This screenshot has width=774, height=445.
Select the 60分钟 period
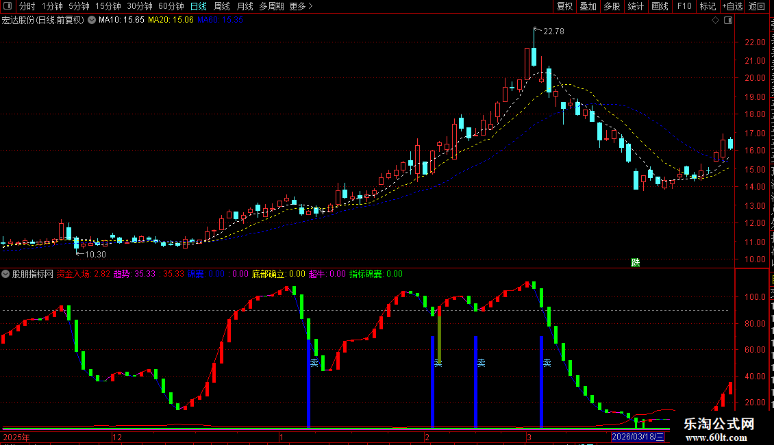(171, 6)
